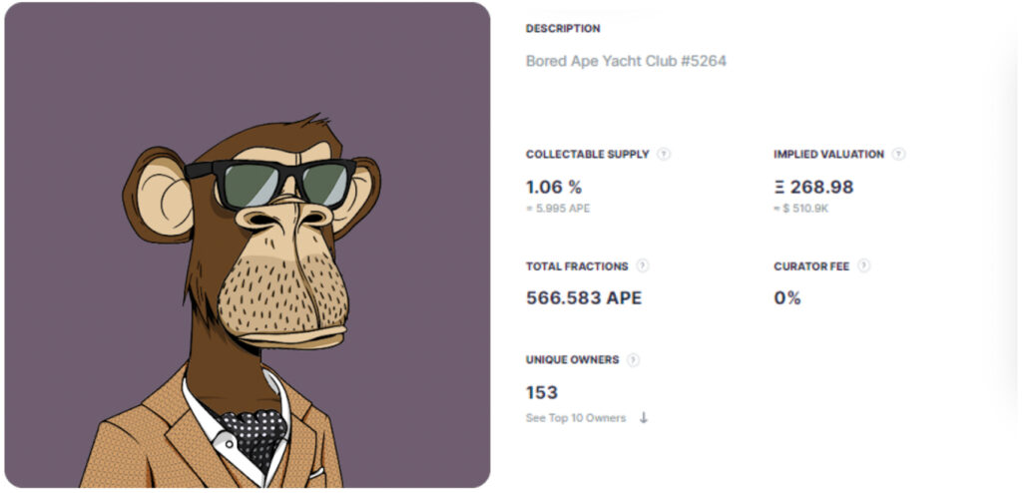Click the Curator Fee help icon

click(863, 266)
